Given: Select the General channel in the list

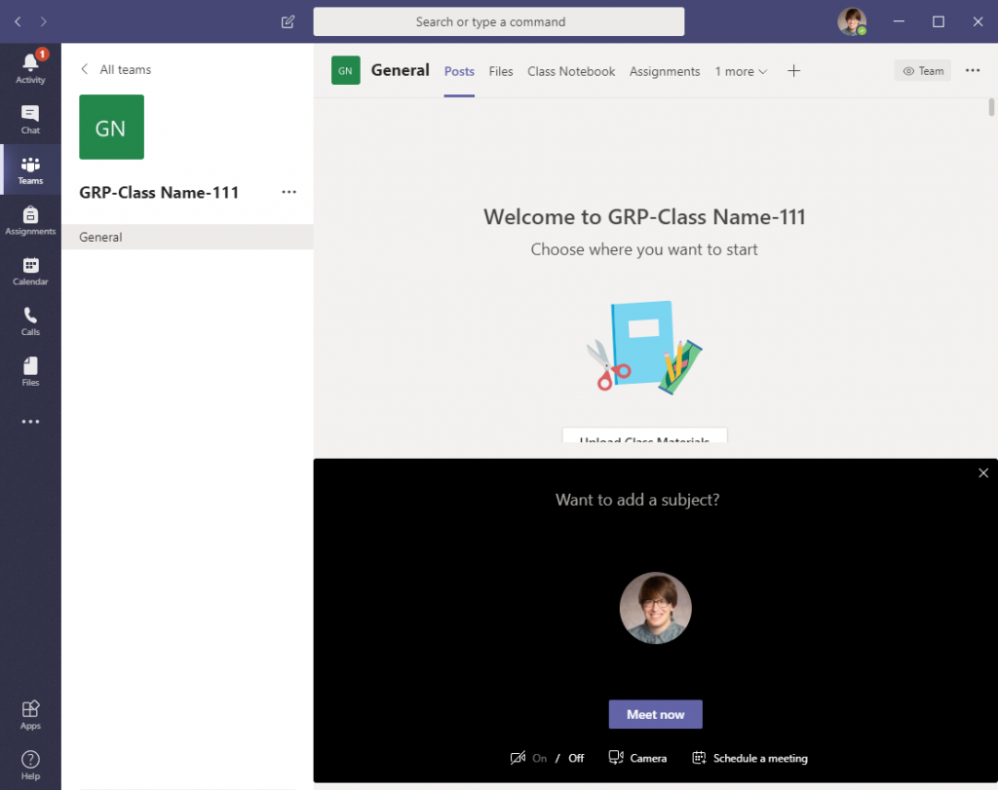Looking at the screenshot, I should (187, 237).
